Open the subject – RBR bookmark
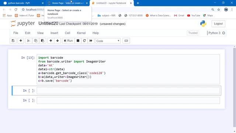Viewport: 236px width, 133px height. point(107,16)
